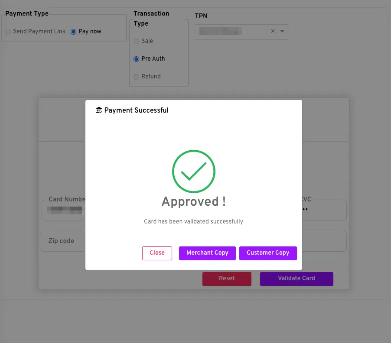The image size is (391, 343).
Task: Clear the TPN selection with the X icon
Action: 273,31
